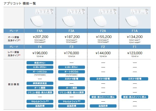Select 瞬間暖房便座 feature badge

[x=40, y=83]
